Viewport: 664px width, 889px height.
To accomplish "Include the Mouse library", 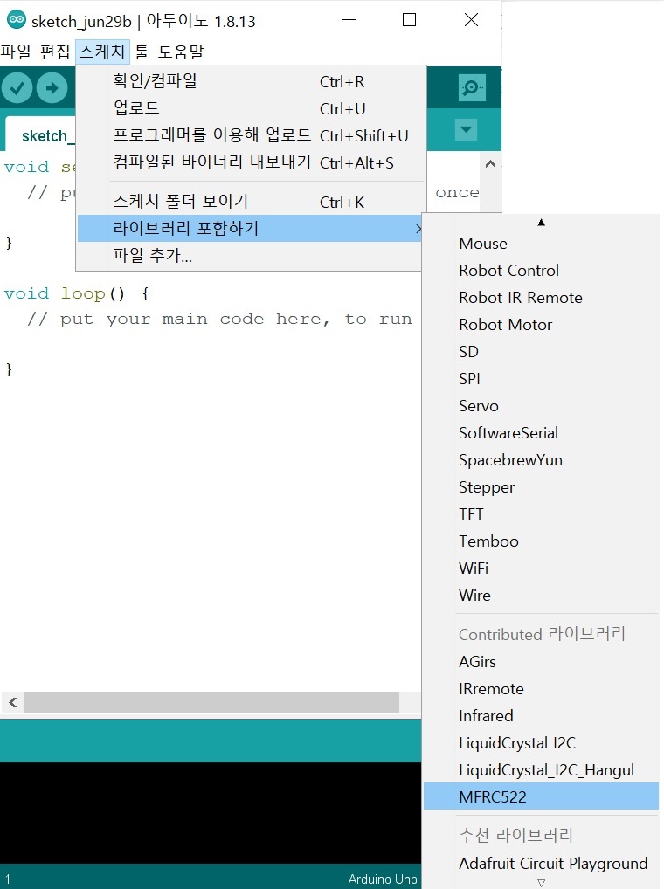I will coord(541,244).
